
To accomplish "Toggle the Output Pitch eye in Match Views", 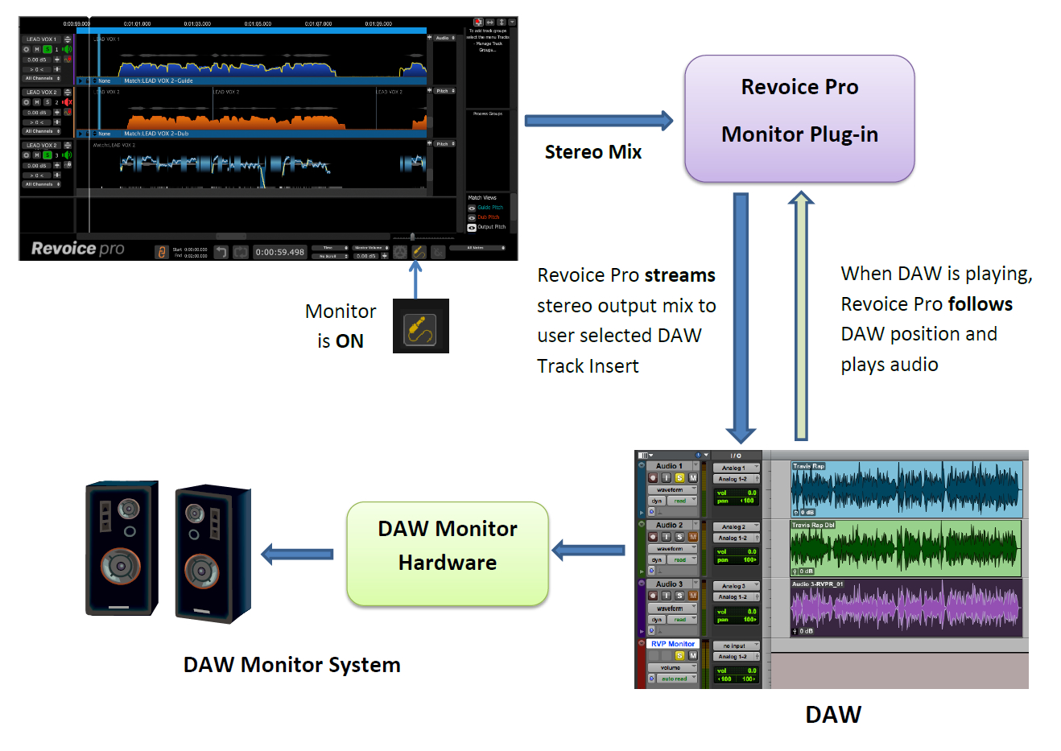I will click(472, 227).
